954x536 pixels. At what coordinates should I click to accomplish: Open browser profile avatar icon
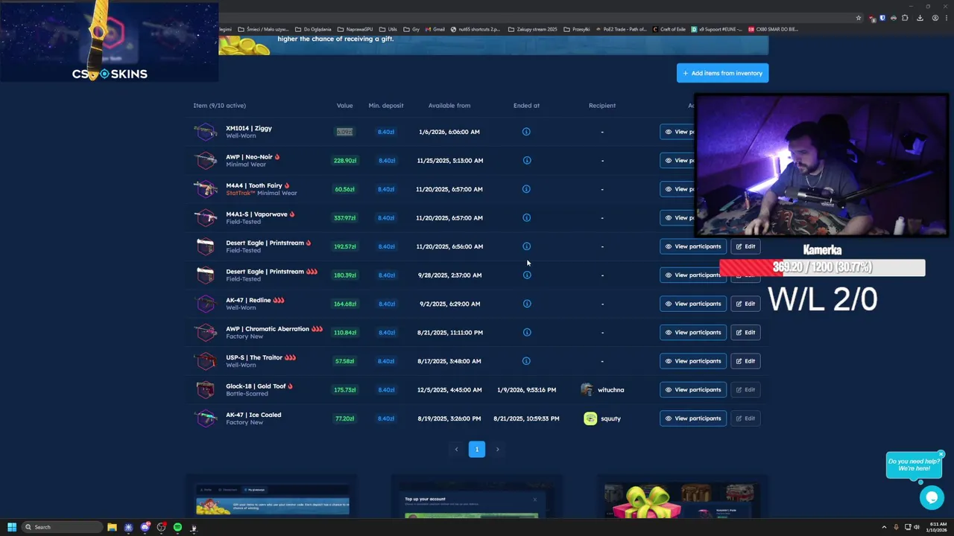(x=935, y=18)
